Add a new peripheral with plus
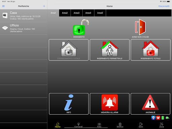Viewport: 172px width, 129px height. (x=44, y=6)
